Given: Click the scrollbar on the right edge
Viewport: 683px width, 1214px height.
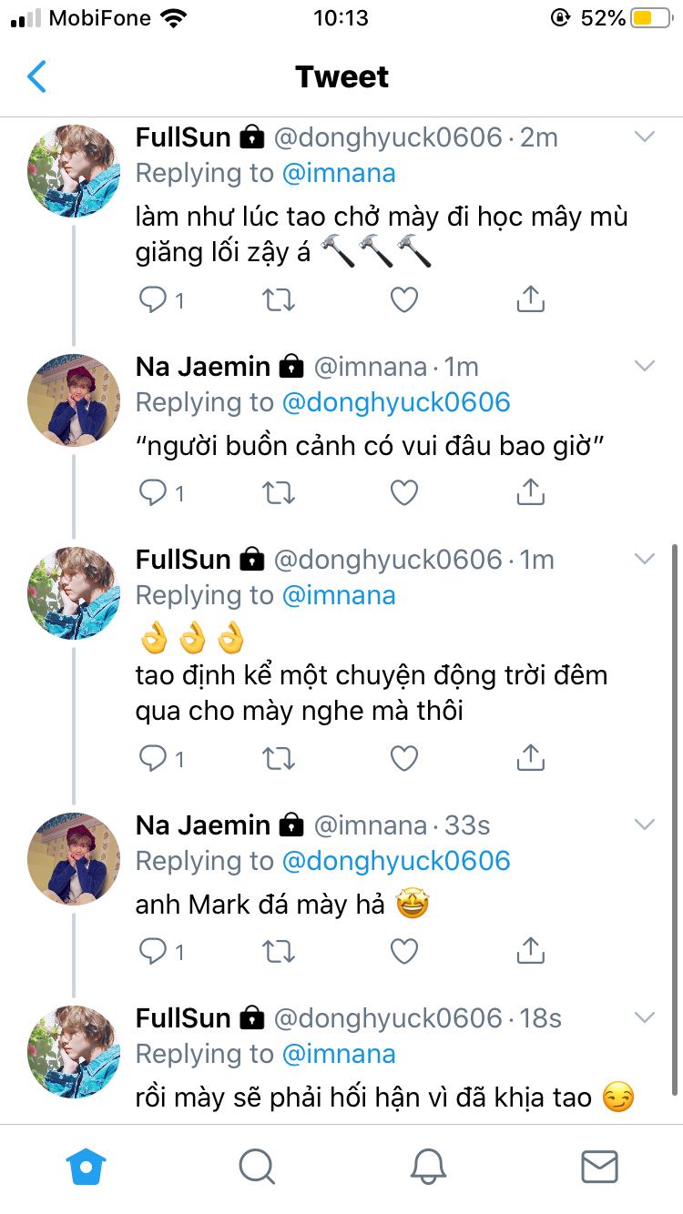Looking at the screenshot, I should [x=674, y=819].
